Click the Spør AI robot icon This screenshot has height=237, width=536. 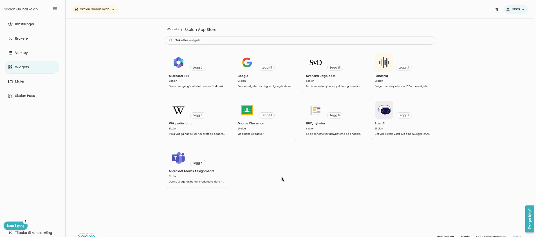pos(384,110)
